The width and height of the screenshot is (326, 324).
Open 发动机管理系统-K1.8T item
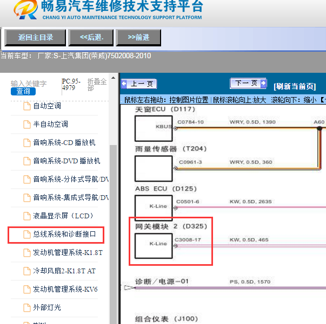[x=68, y=252]
